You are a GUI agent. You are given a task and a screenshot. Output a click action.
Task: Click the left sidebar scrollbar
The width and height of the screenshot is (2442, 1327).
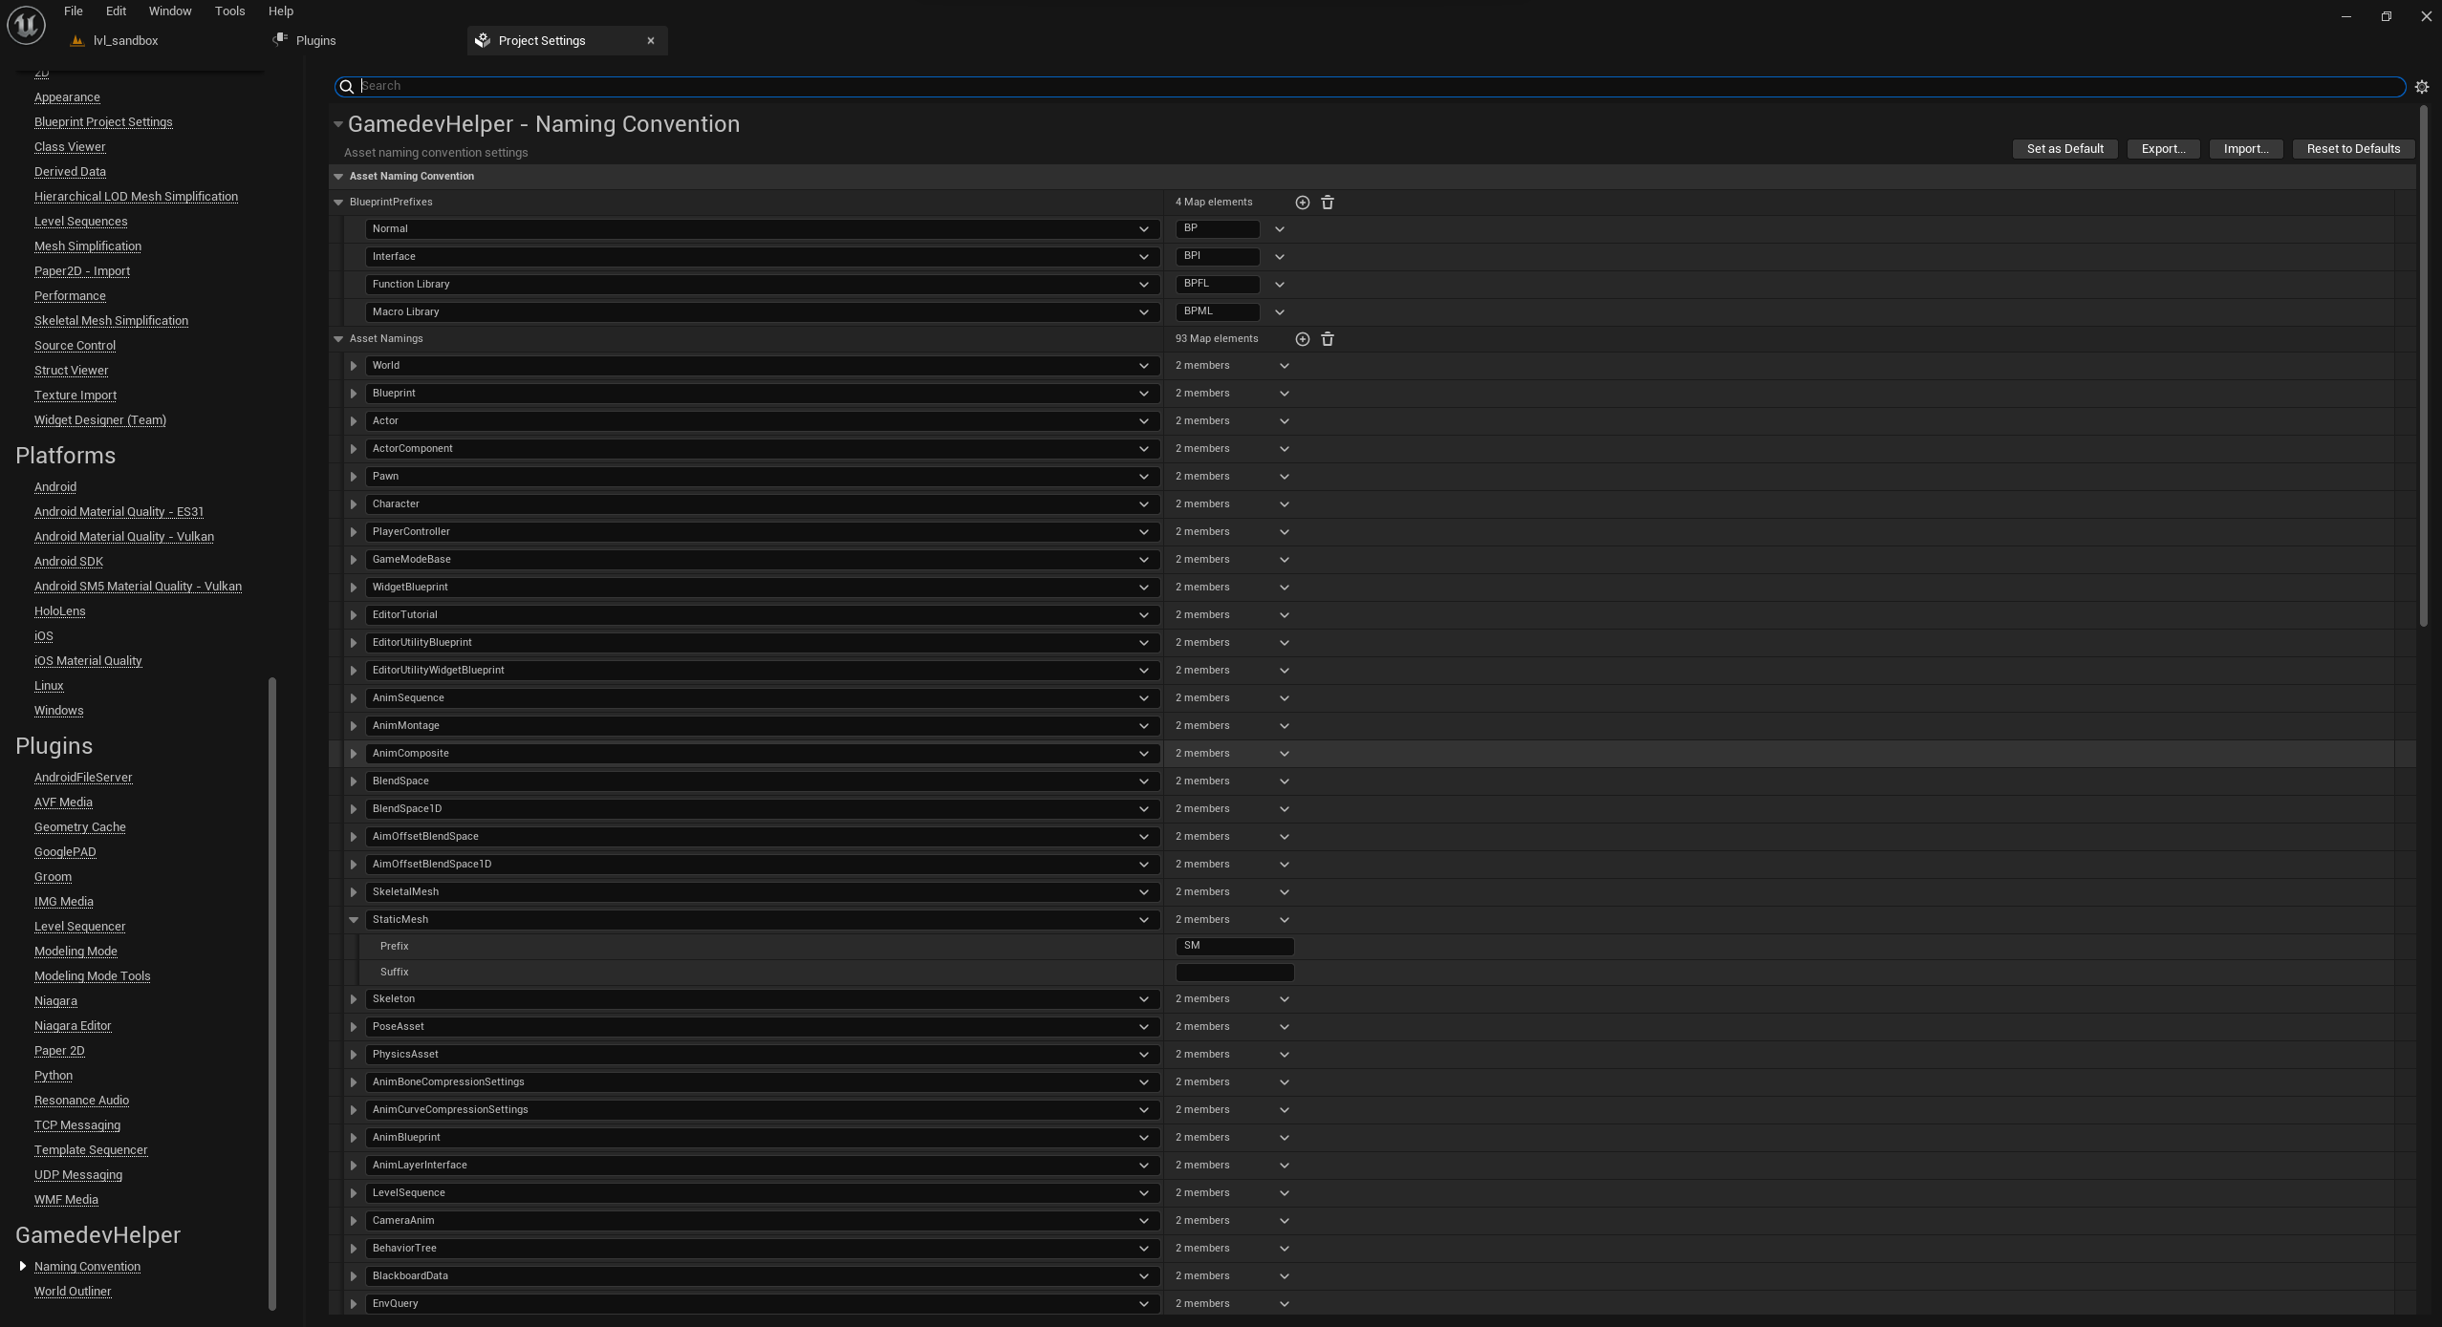(x=272, y=994)
